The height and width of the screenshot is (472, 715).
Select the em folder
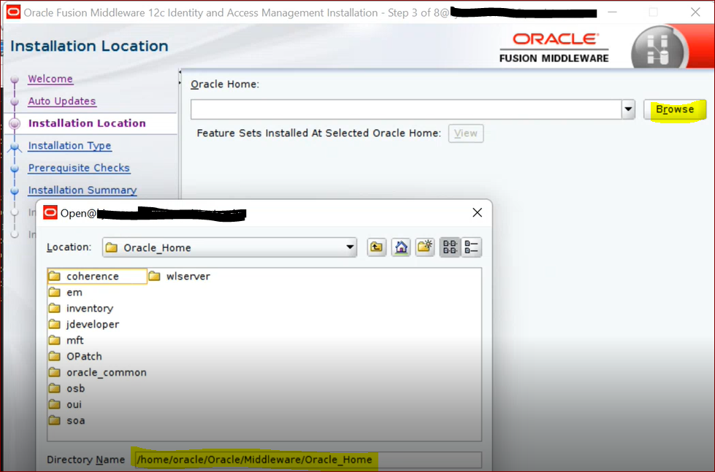[66, 292]
